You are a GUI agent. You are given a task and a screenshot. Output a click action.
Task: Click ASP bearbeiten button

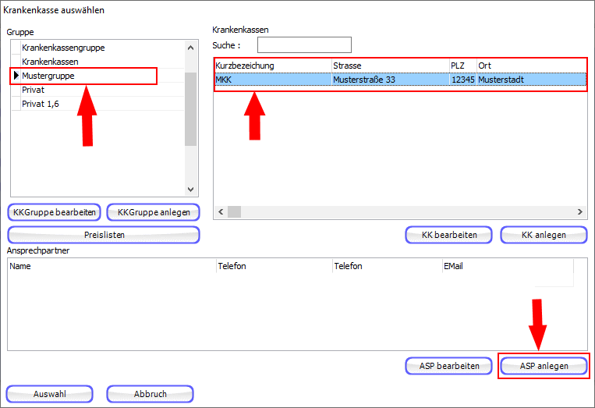(448, 365)
